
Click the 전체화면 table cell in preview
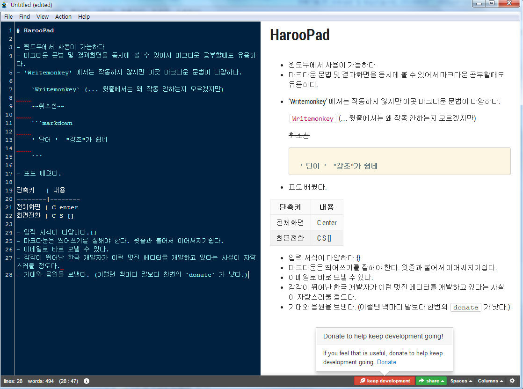point(290,223)
